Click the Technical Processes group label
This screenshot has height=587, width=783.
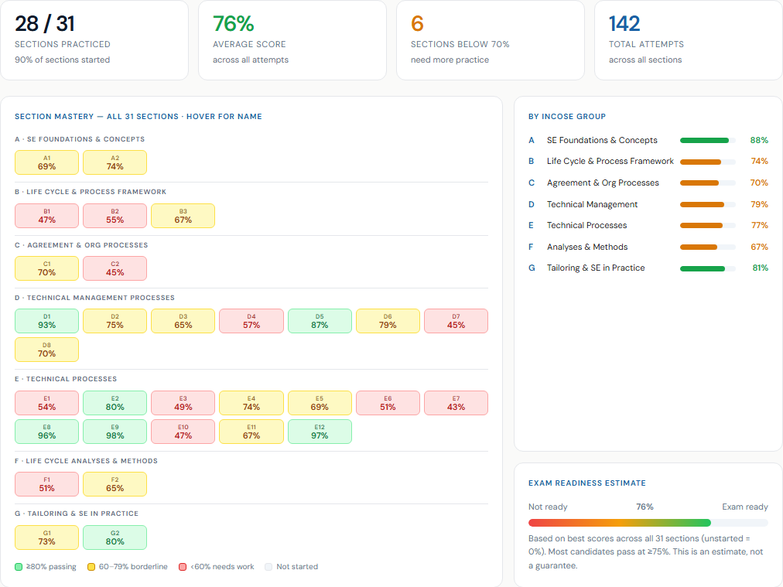pos(586,225)
